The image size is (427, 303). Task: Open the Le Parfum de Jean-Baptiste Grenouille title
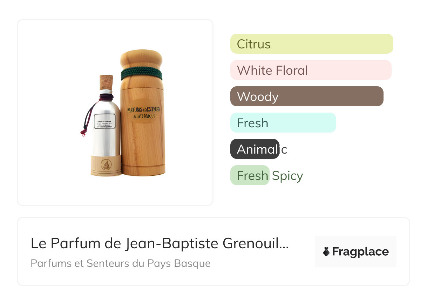point(160,243)
